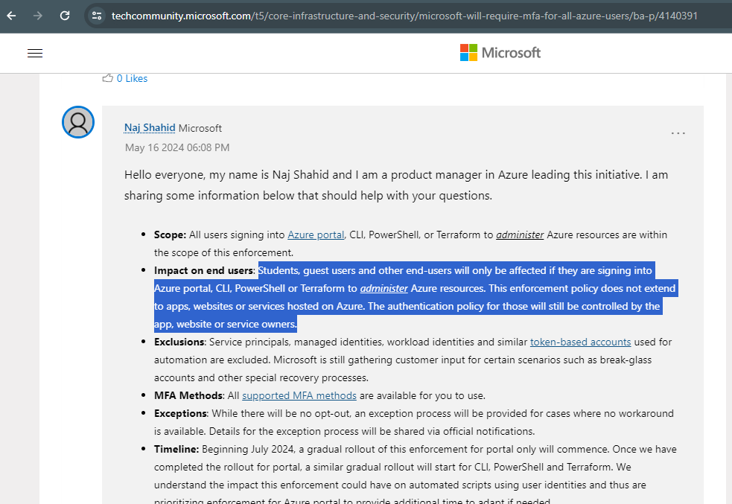Reload the page with refresh icon
The width and height of the screenshot is (732, 504).
[x=65, y=15]
